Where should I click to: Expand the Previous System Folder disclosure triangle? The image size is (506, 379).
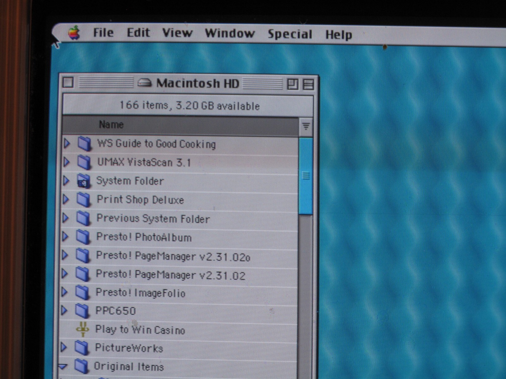[65, 218]
